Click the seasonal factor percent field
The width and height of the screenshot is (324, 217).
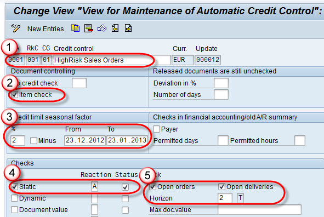[x=18, y=141]
